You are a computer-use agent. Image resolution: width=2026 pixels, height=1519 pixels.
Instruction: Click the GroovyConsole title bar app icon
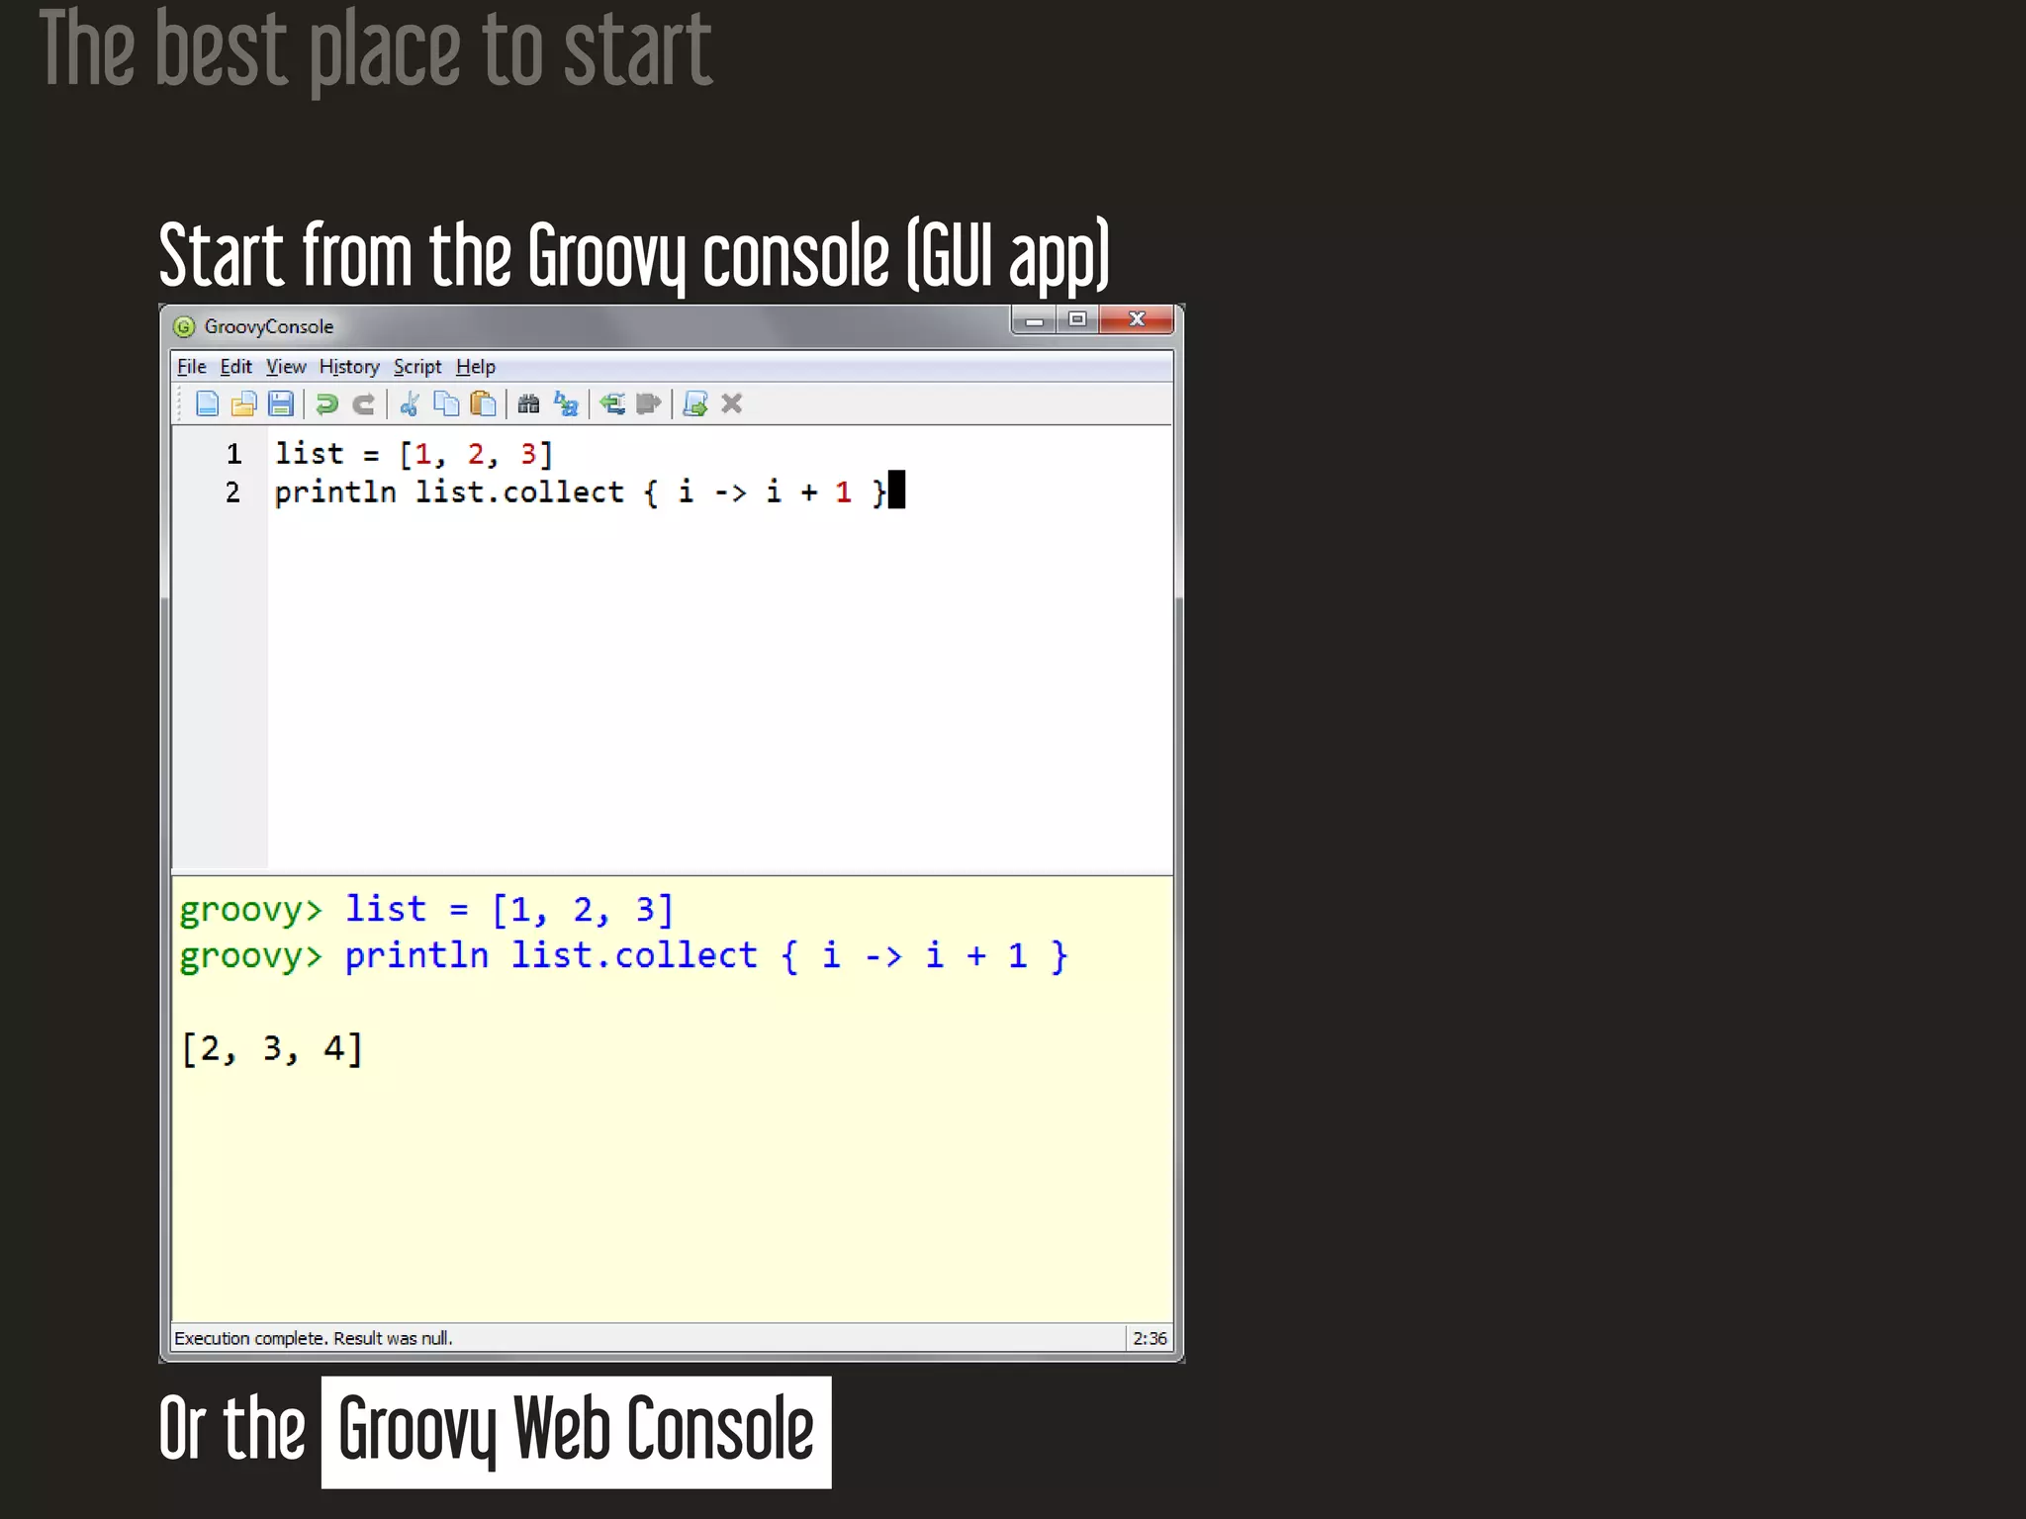184,326
